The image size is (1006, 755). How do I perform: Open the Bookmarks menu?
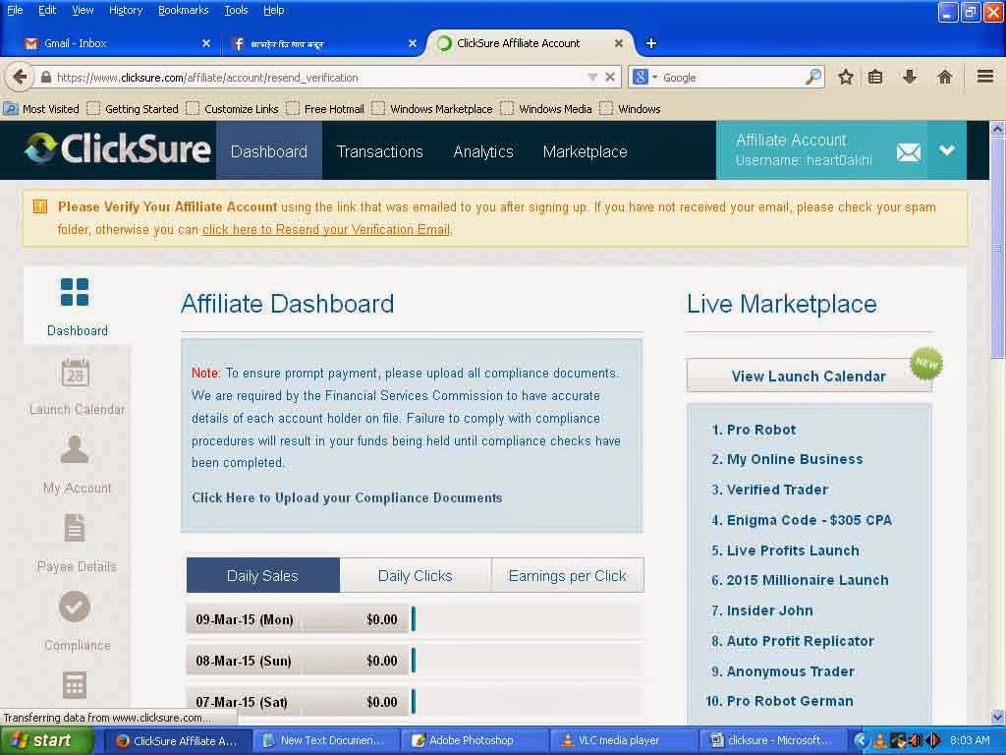[x=183, y=10]
